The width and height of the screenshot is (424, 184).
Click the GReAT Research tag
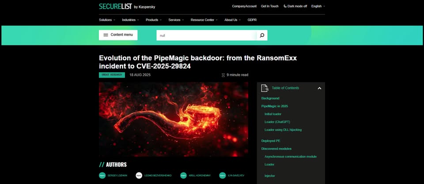(x=112, y=75)
